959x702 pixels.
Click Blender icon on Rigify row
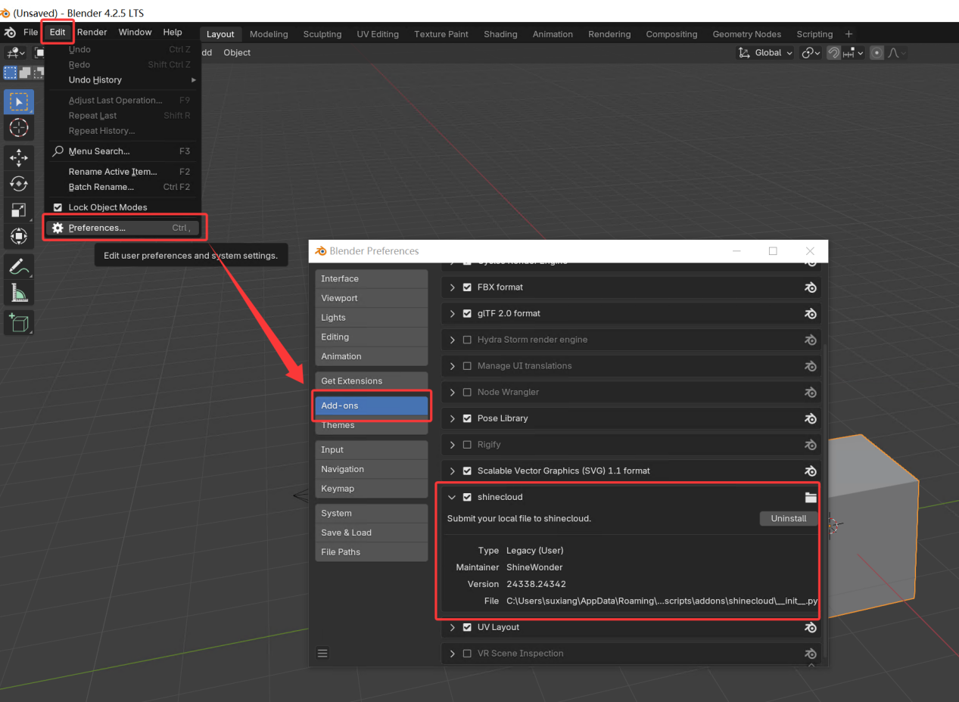[x=811, y=445]
